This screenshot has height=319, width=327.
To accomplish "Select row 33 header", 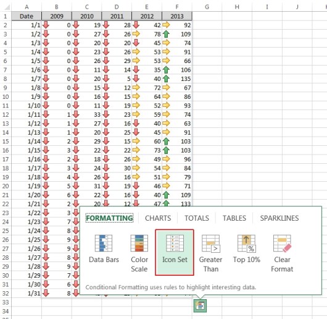I will pos(6,302).
